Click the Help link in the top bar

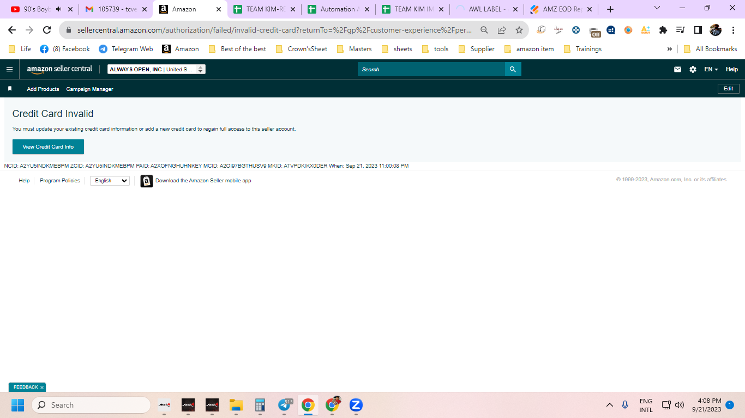point(732,69)
